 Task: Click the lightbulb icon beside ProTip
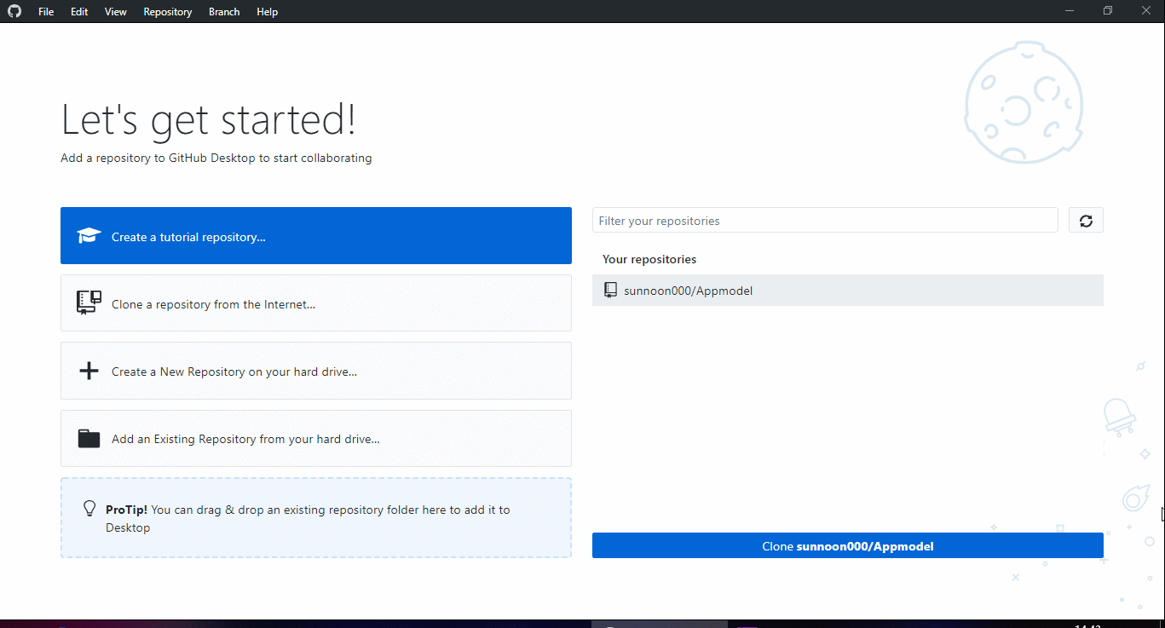[89, 509]
